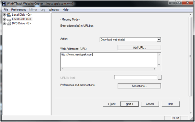195x122 pixels.
Task: Click the - Mirroring Mode - heading
Action: click(70, 20)
